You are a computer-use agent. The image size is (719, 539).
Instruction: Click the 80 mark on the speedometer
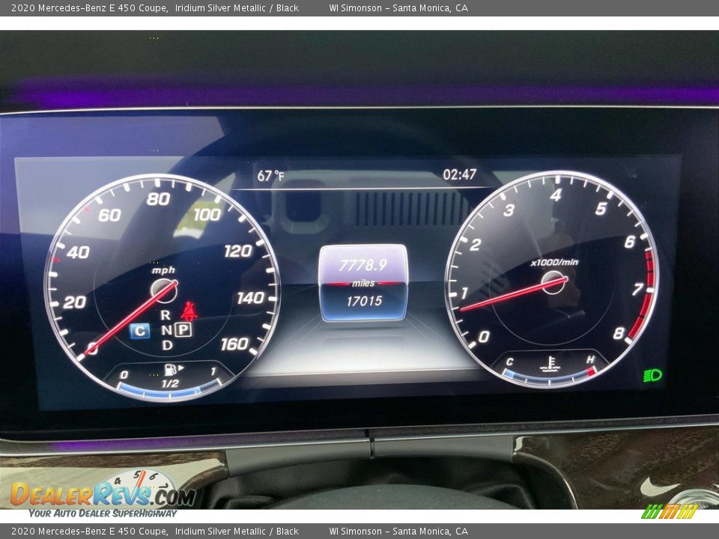pos(159,199)
